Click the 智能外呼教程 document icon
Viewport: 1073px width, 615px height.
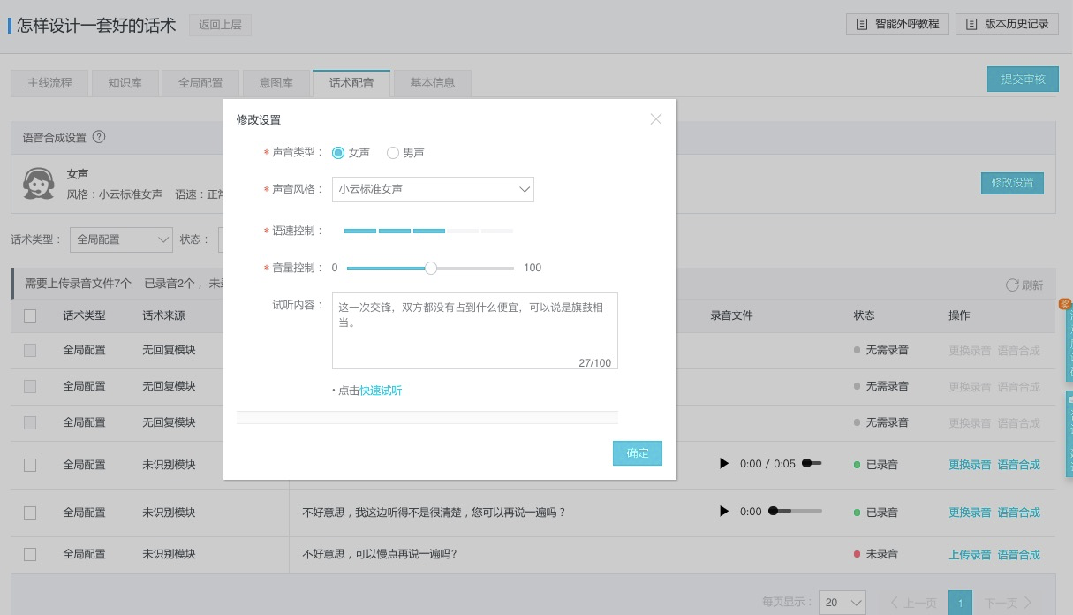click(862, 24)
